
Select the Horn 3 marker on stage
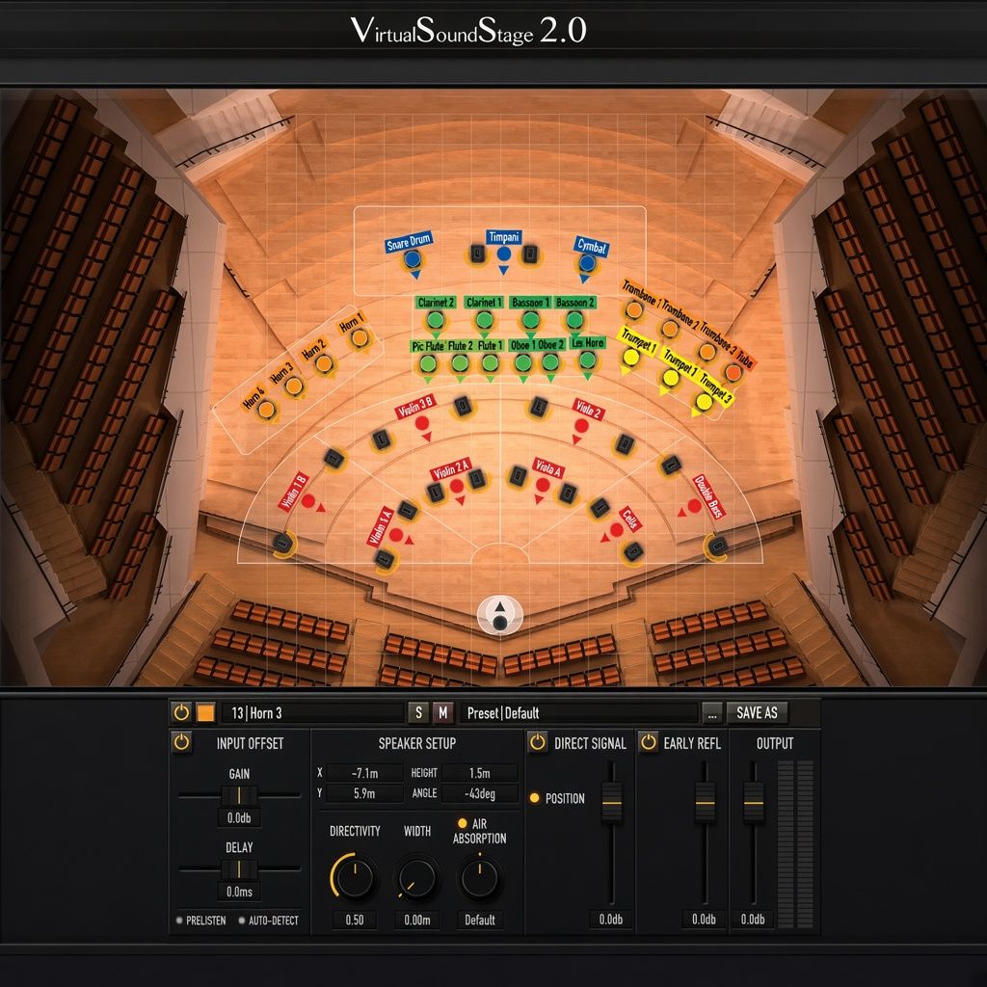point(294,386)
